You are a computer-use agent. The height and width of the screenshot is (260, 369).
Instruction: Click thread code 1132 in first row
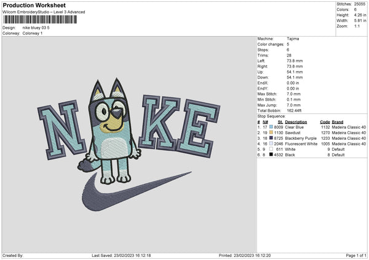point(325,127)
